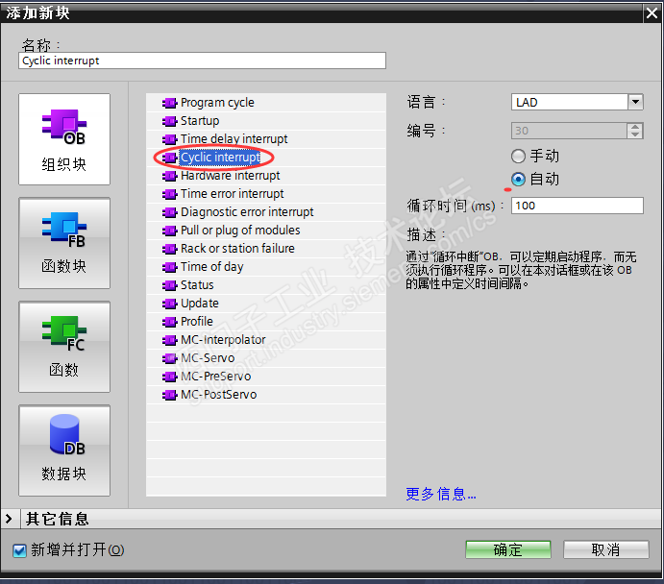
Task: Click the Update block icon
Action: pyautogui.click(x=169, y=304)
